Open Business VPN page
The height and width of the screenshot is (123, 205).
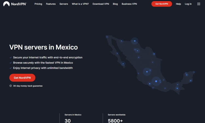tap(129, 4)
